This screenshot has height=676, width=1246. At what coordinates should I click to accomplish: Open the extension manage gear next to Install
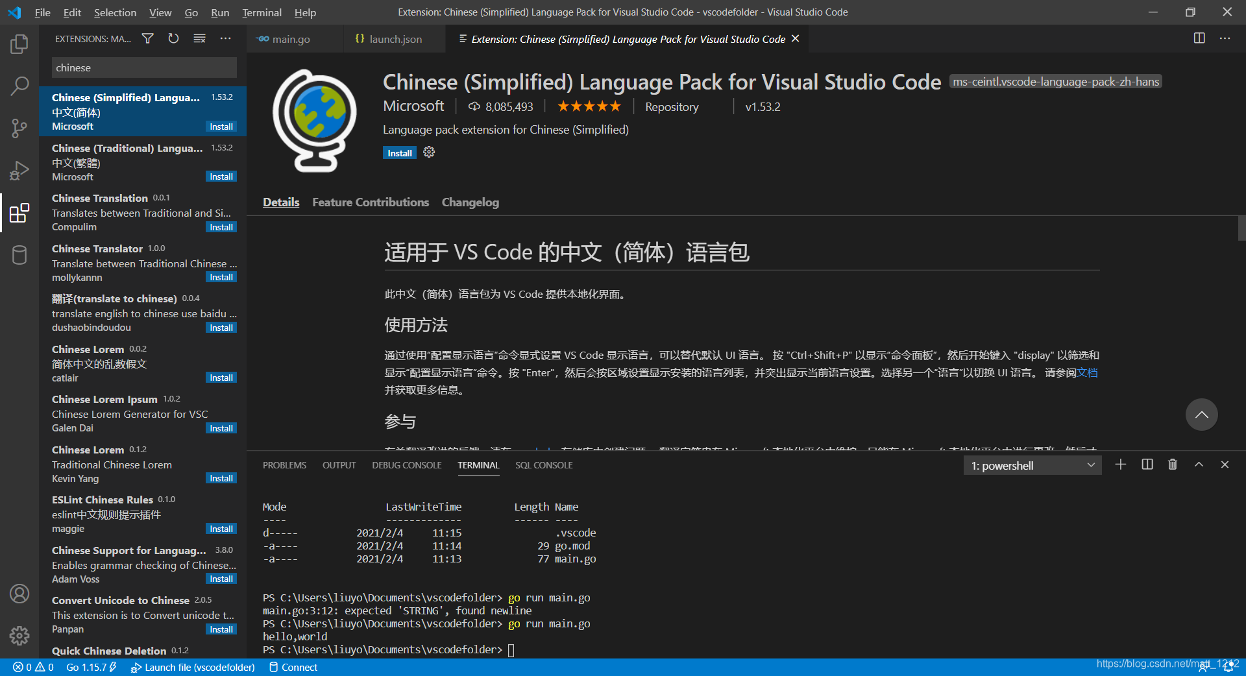tap(429, 152)
